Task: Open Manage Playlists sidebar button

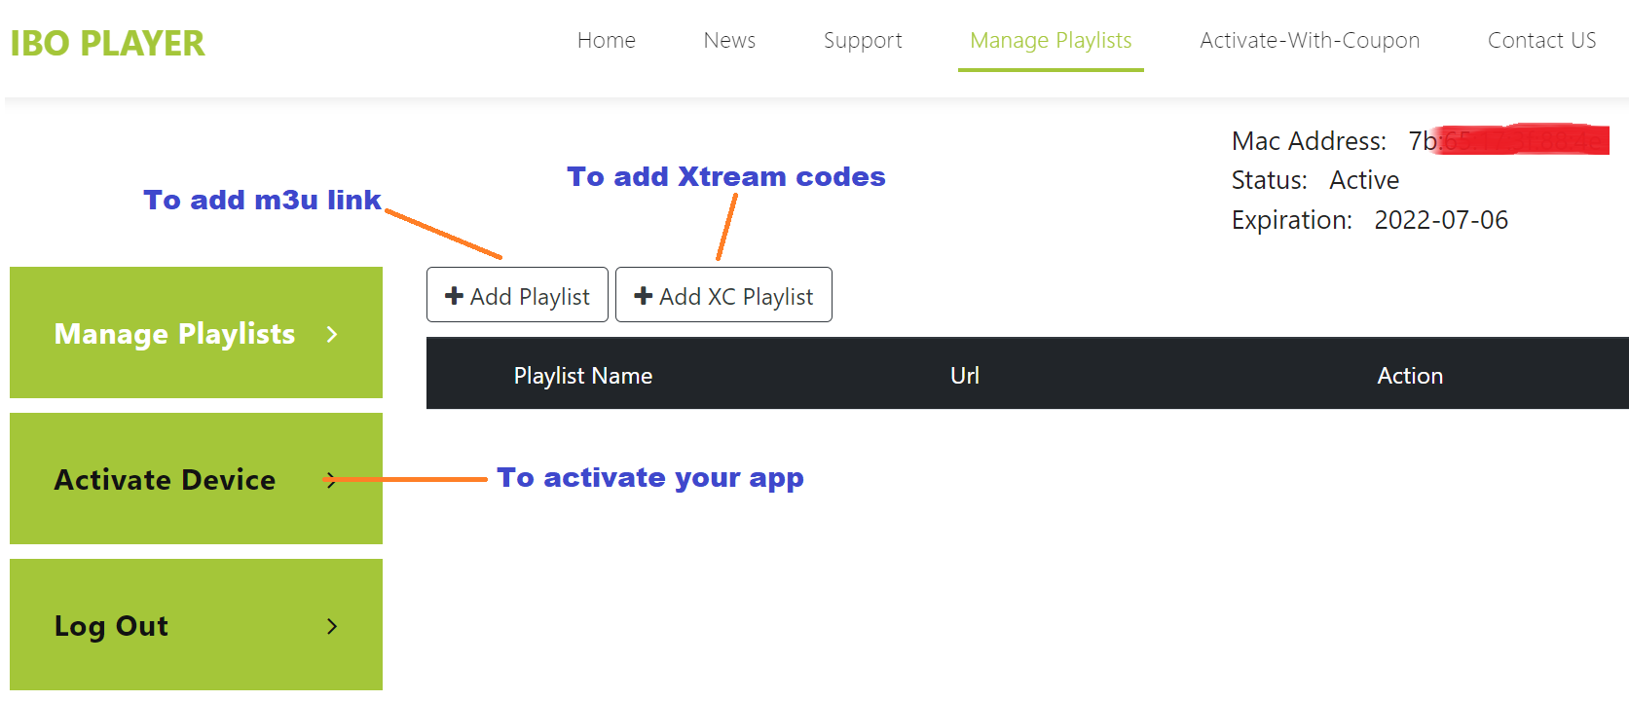Action: point(196,333)
